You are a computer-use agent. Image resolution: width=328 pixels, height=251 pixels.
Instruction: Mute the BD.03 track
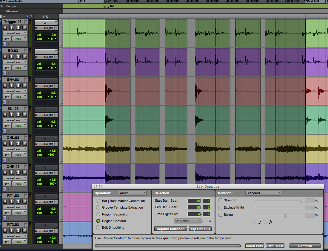[25, 56]
